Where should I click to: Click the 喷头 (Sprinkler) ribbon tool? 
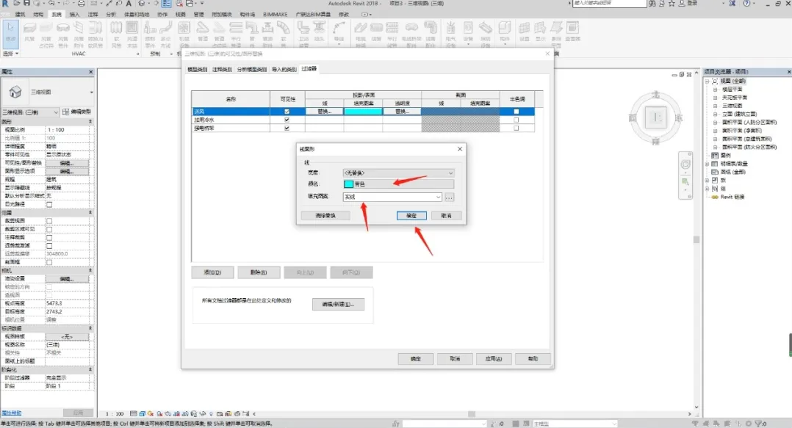[319, 32]
